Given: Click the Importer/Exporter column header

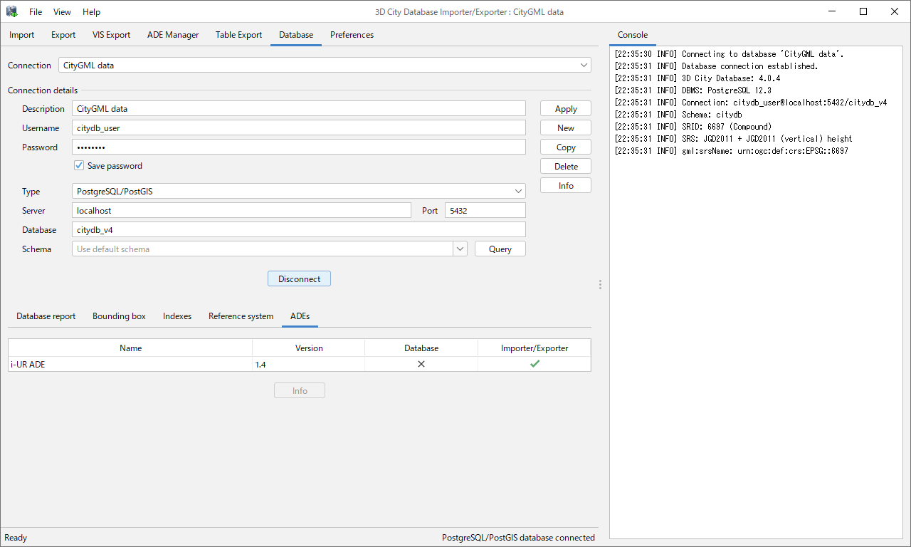Looking at the screenshot, I should 535,348.
